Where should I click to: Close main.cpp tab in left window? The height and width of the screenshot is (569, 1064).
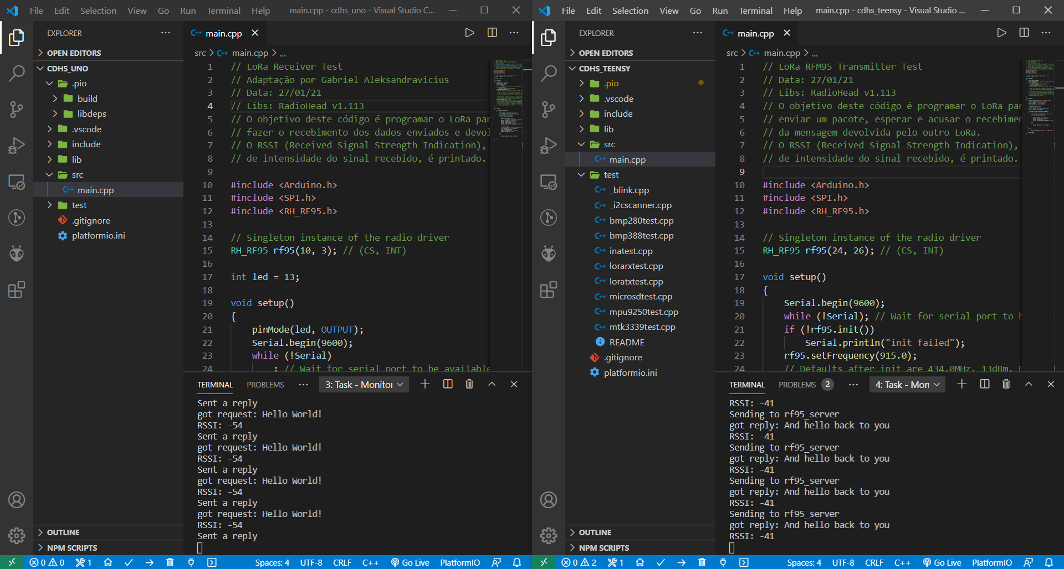coord(255,33)
